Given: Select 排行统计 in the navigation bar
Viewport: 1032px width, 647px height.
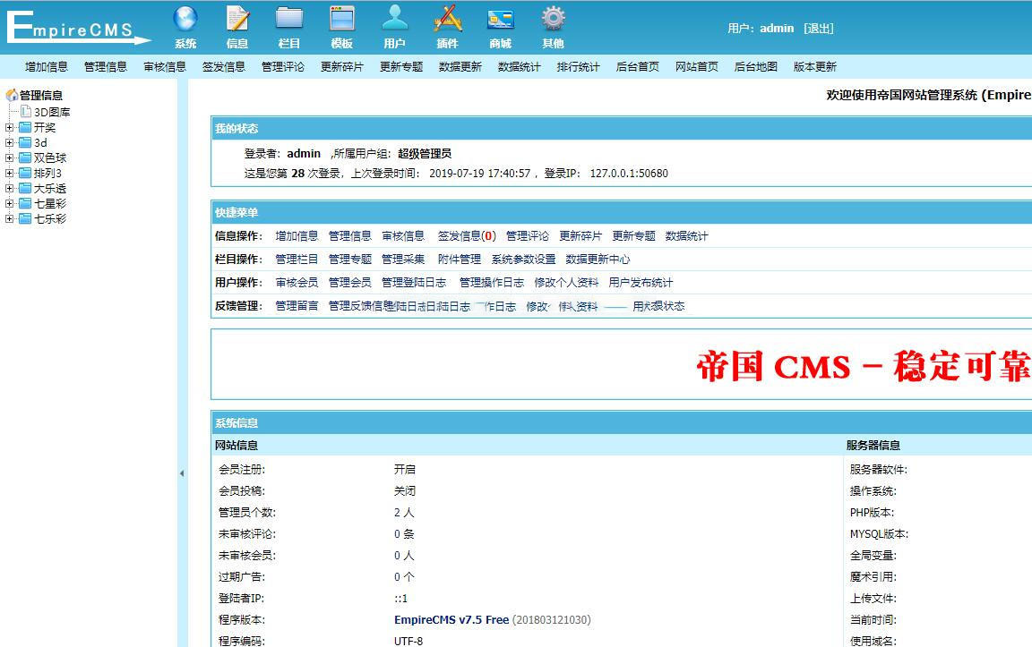Looking at the screenshot, I should point(579,66).
